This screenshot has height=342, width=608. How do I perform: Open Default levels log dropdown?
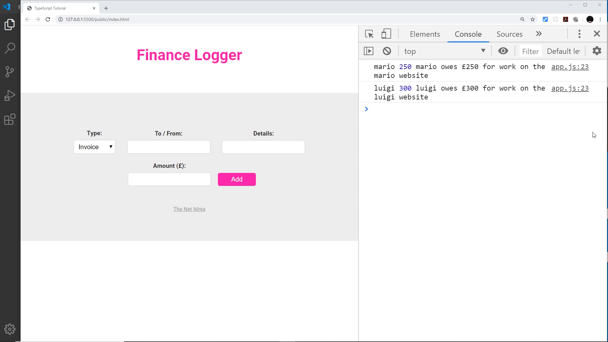pos(563,51)
